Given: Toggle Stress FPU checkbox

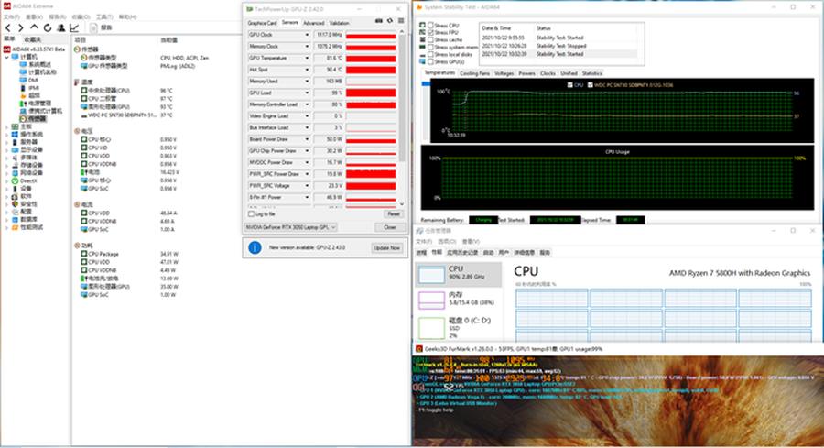Looking at the screenshot, I should coord(431,33).
